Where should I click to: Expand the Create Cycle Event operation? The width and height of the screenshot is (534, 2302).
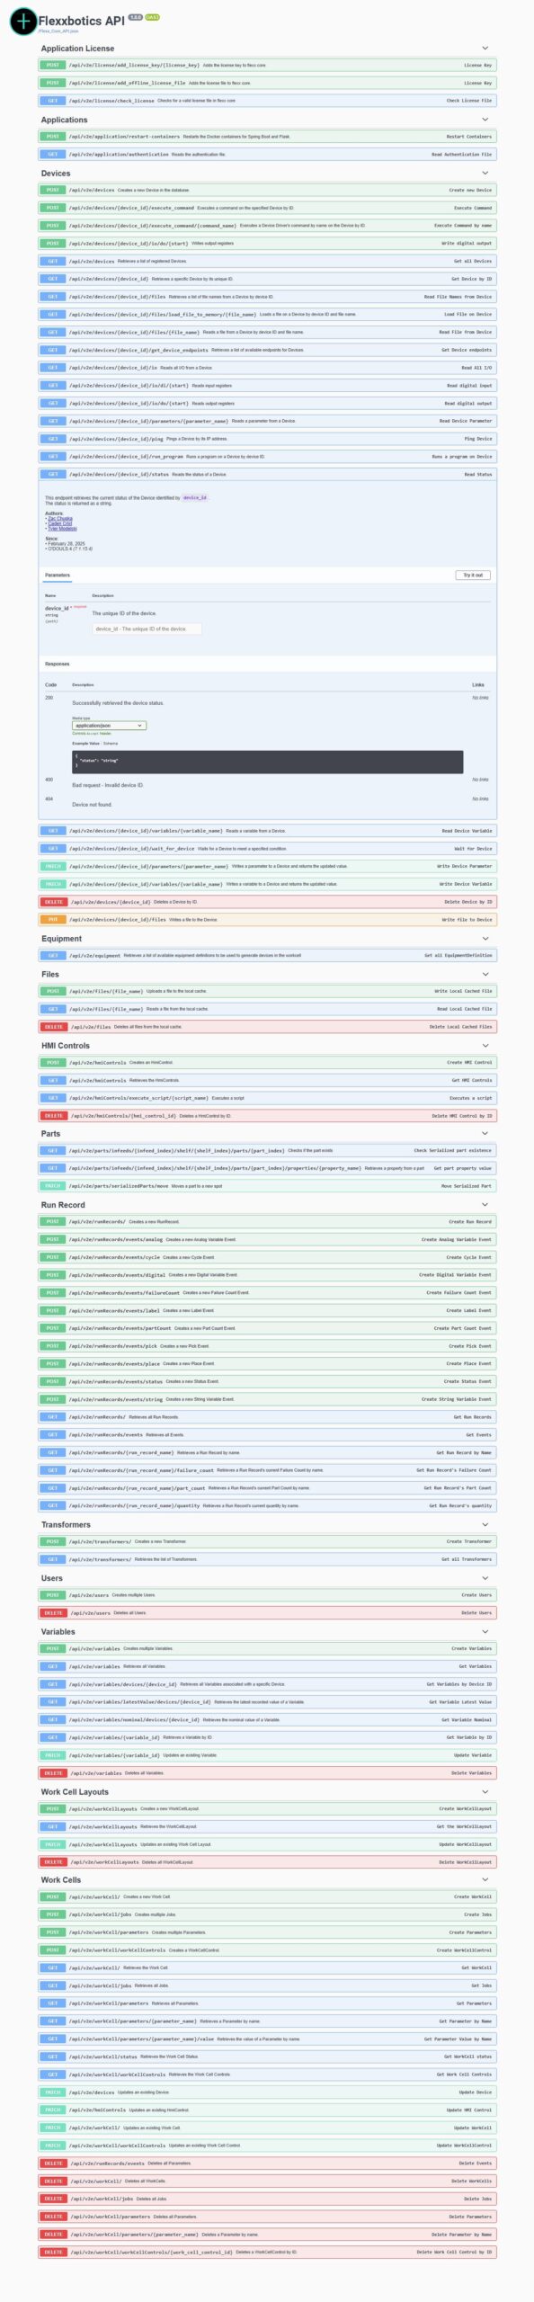(x=267, y=1257)
